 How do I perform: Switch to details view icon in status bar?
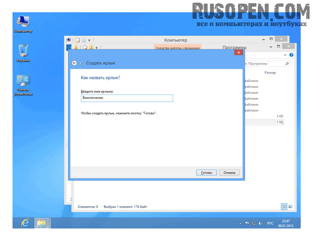pyautogui.click(x=284, y=207)
